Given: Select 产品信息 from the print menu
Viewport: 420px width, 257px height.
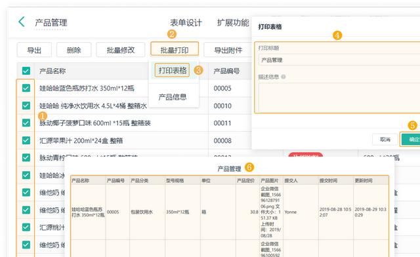Looking at the screenshot, I should pos(172,97).
